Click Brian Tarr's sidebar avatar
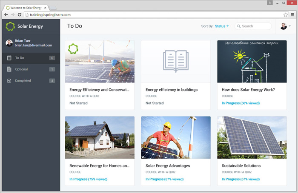Viewport: 298px width, 193px height. tap(9, 43)
